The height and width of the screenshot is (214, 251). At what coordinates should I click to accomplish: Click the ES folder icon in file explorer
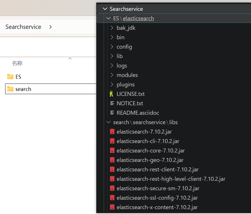(10, 77)
